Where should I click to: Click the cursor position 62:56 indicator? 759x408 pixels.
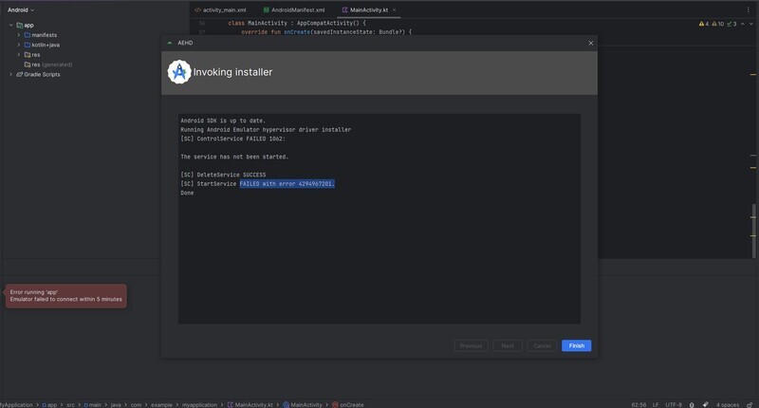point(639,404)
